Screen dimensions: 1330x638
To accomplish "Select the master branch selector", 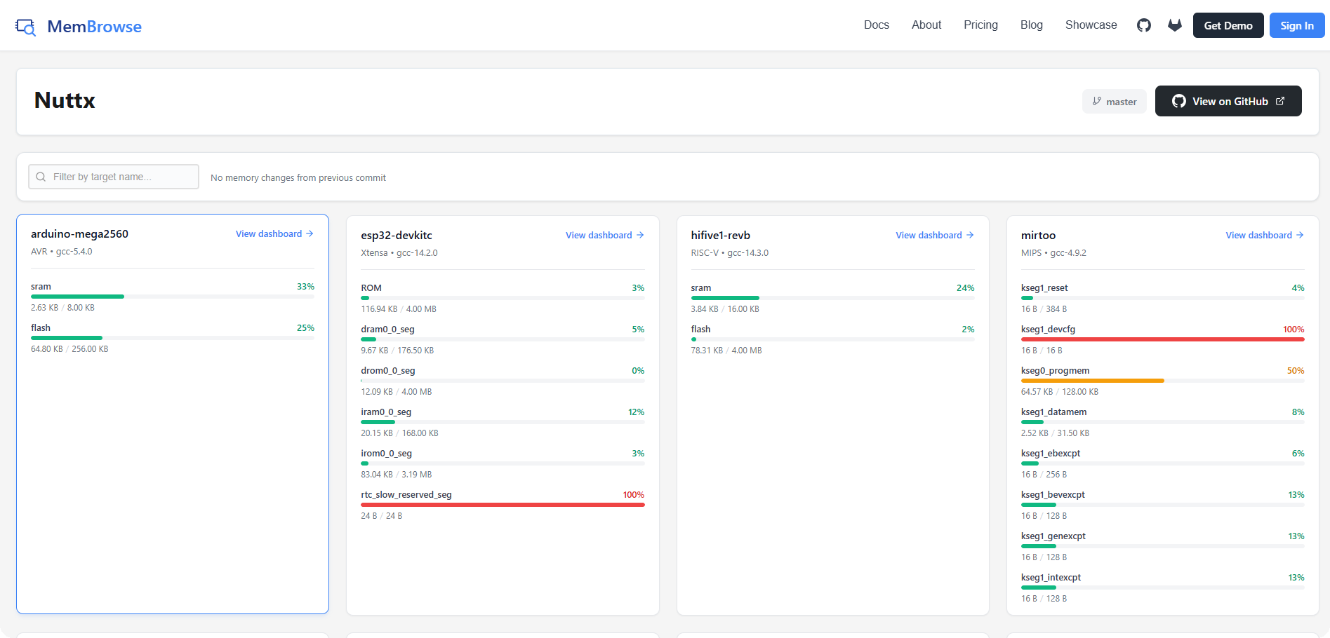I will 1115,101.
